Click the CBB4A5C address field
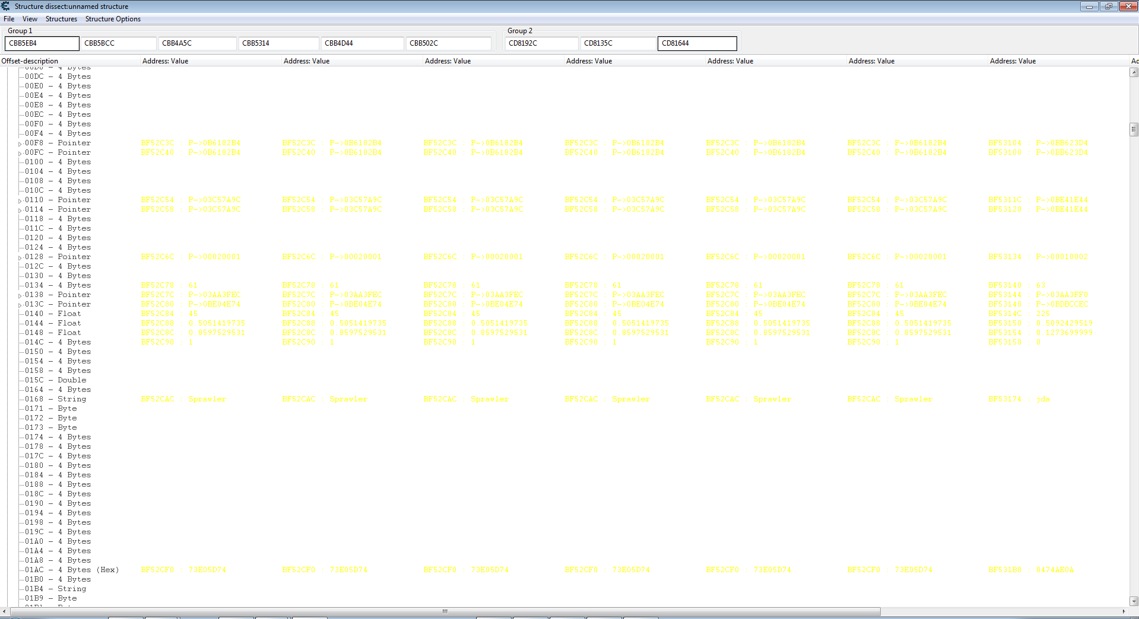This screenshot has height=619, width=1139. (x=197, y=43)
